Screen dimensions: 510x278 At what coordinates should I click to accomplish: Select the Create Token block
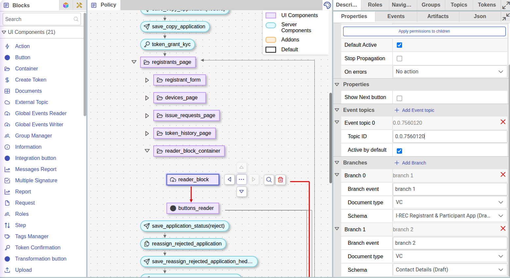(31, 80)
